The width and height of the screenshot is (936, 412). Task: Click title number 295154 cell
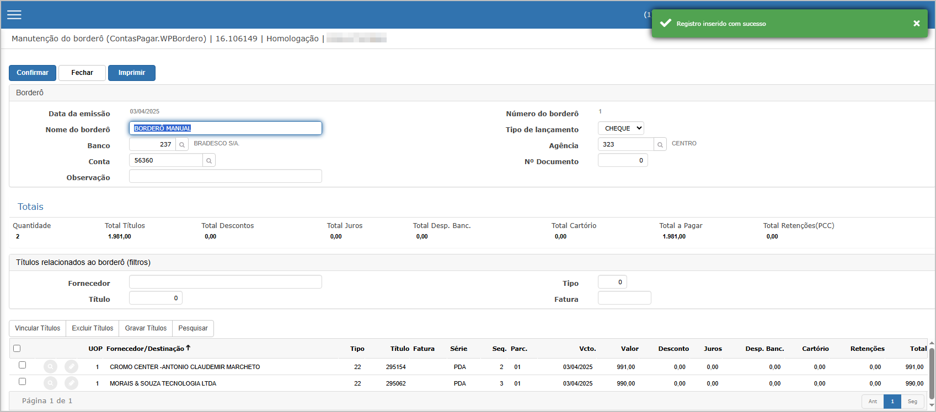(x=396, y=367)
